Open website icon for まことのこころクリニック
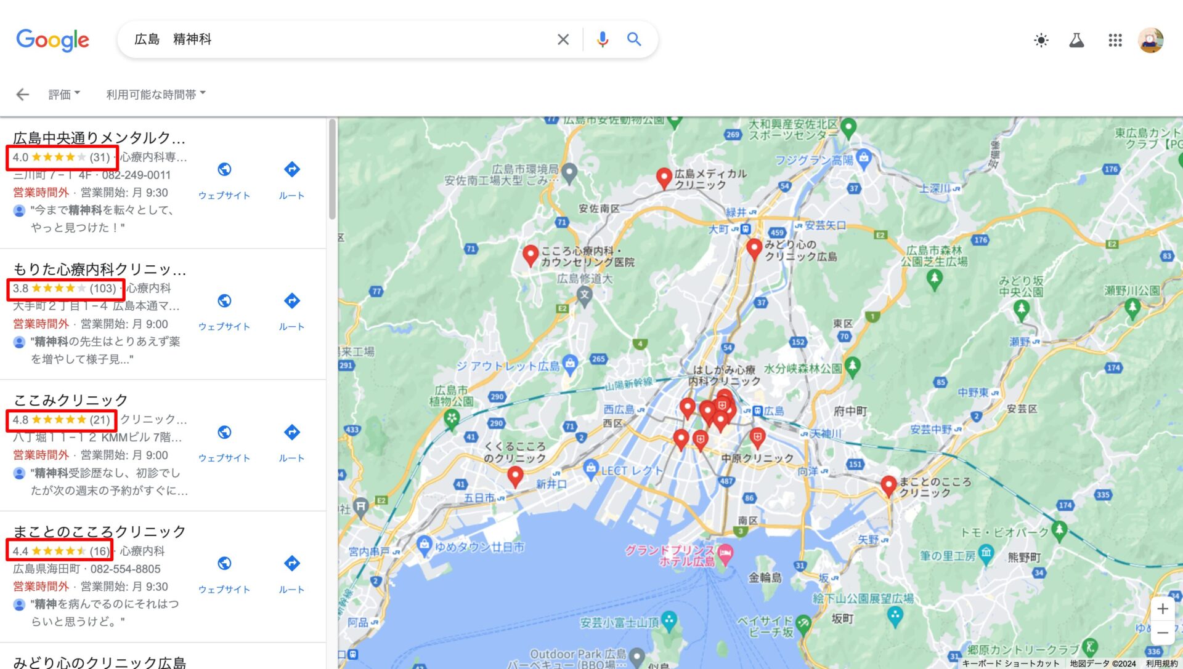 [224, 563]
